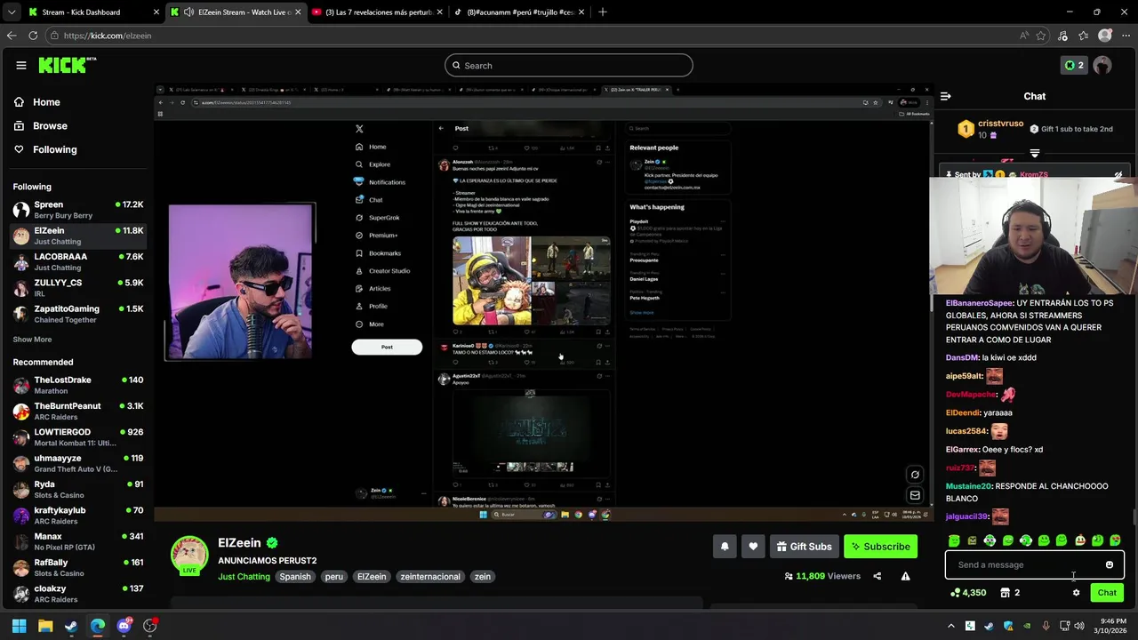Select the zeinternacional tag
Screen dimensions: 1138x640
[x=430, y=576]
